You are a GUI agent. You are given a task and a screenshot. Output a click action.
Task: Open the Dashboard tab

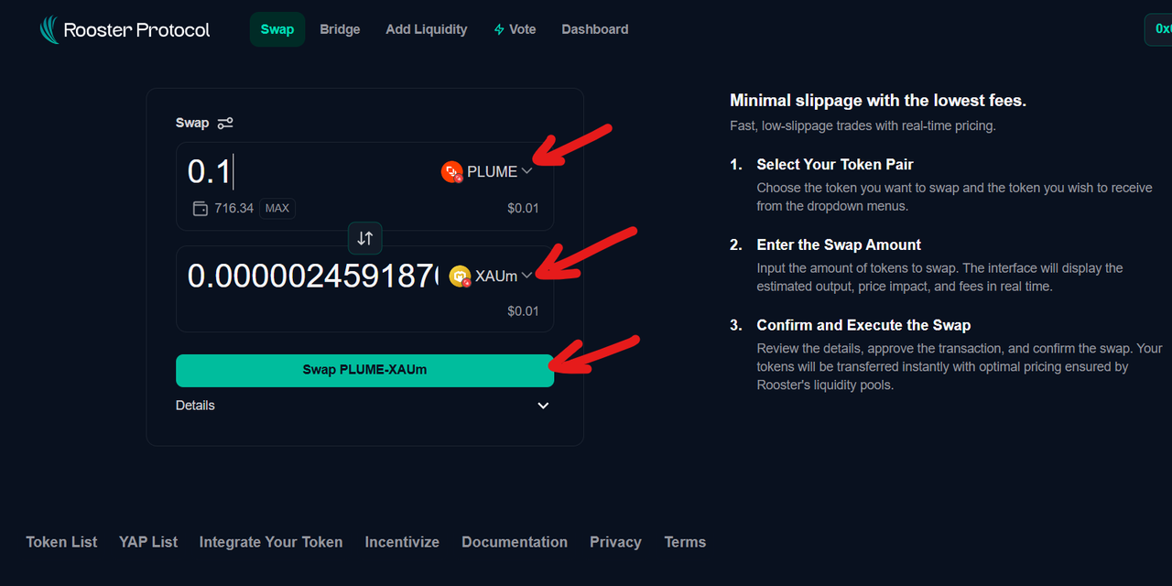[x=595, y=29]
